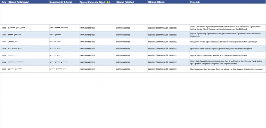Select FIRAT ÜNİVERSİTESİ cell in row 3103
Screen dimensions: 266x128
98,42
